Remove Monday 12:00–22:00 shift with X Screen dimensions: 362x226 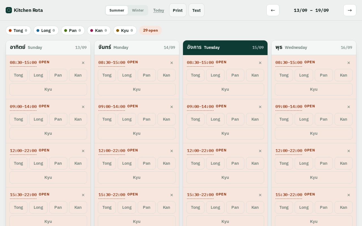pos(172,151)
